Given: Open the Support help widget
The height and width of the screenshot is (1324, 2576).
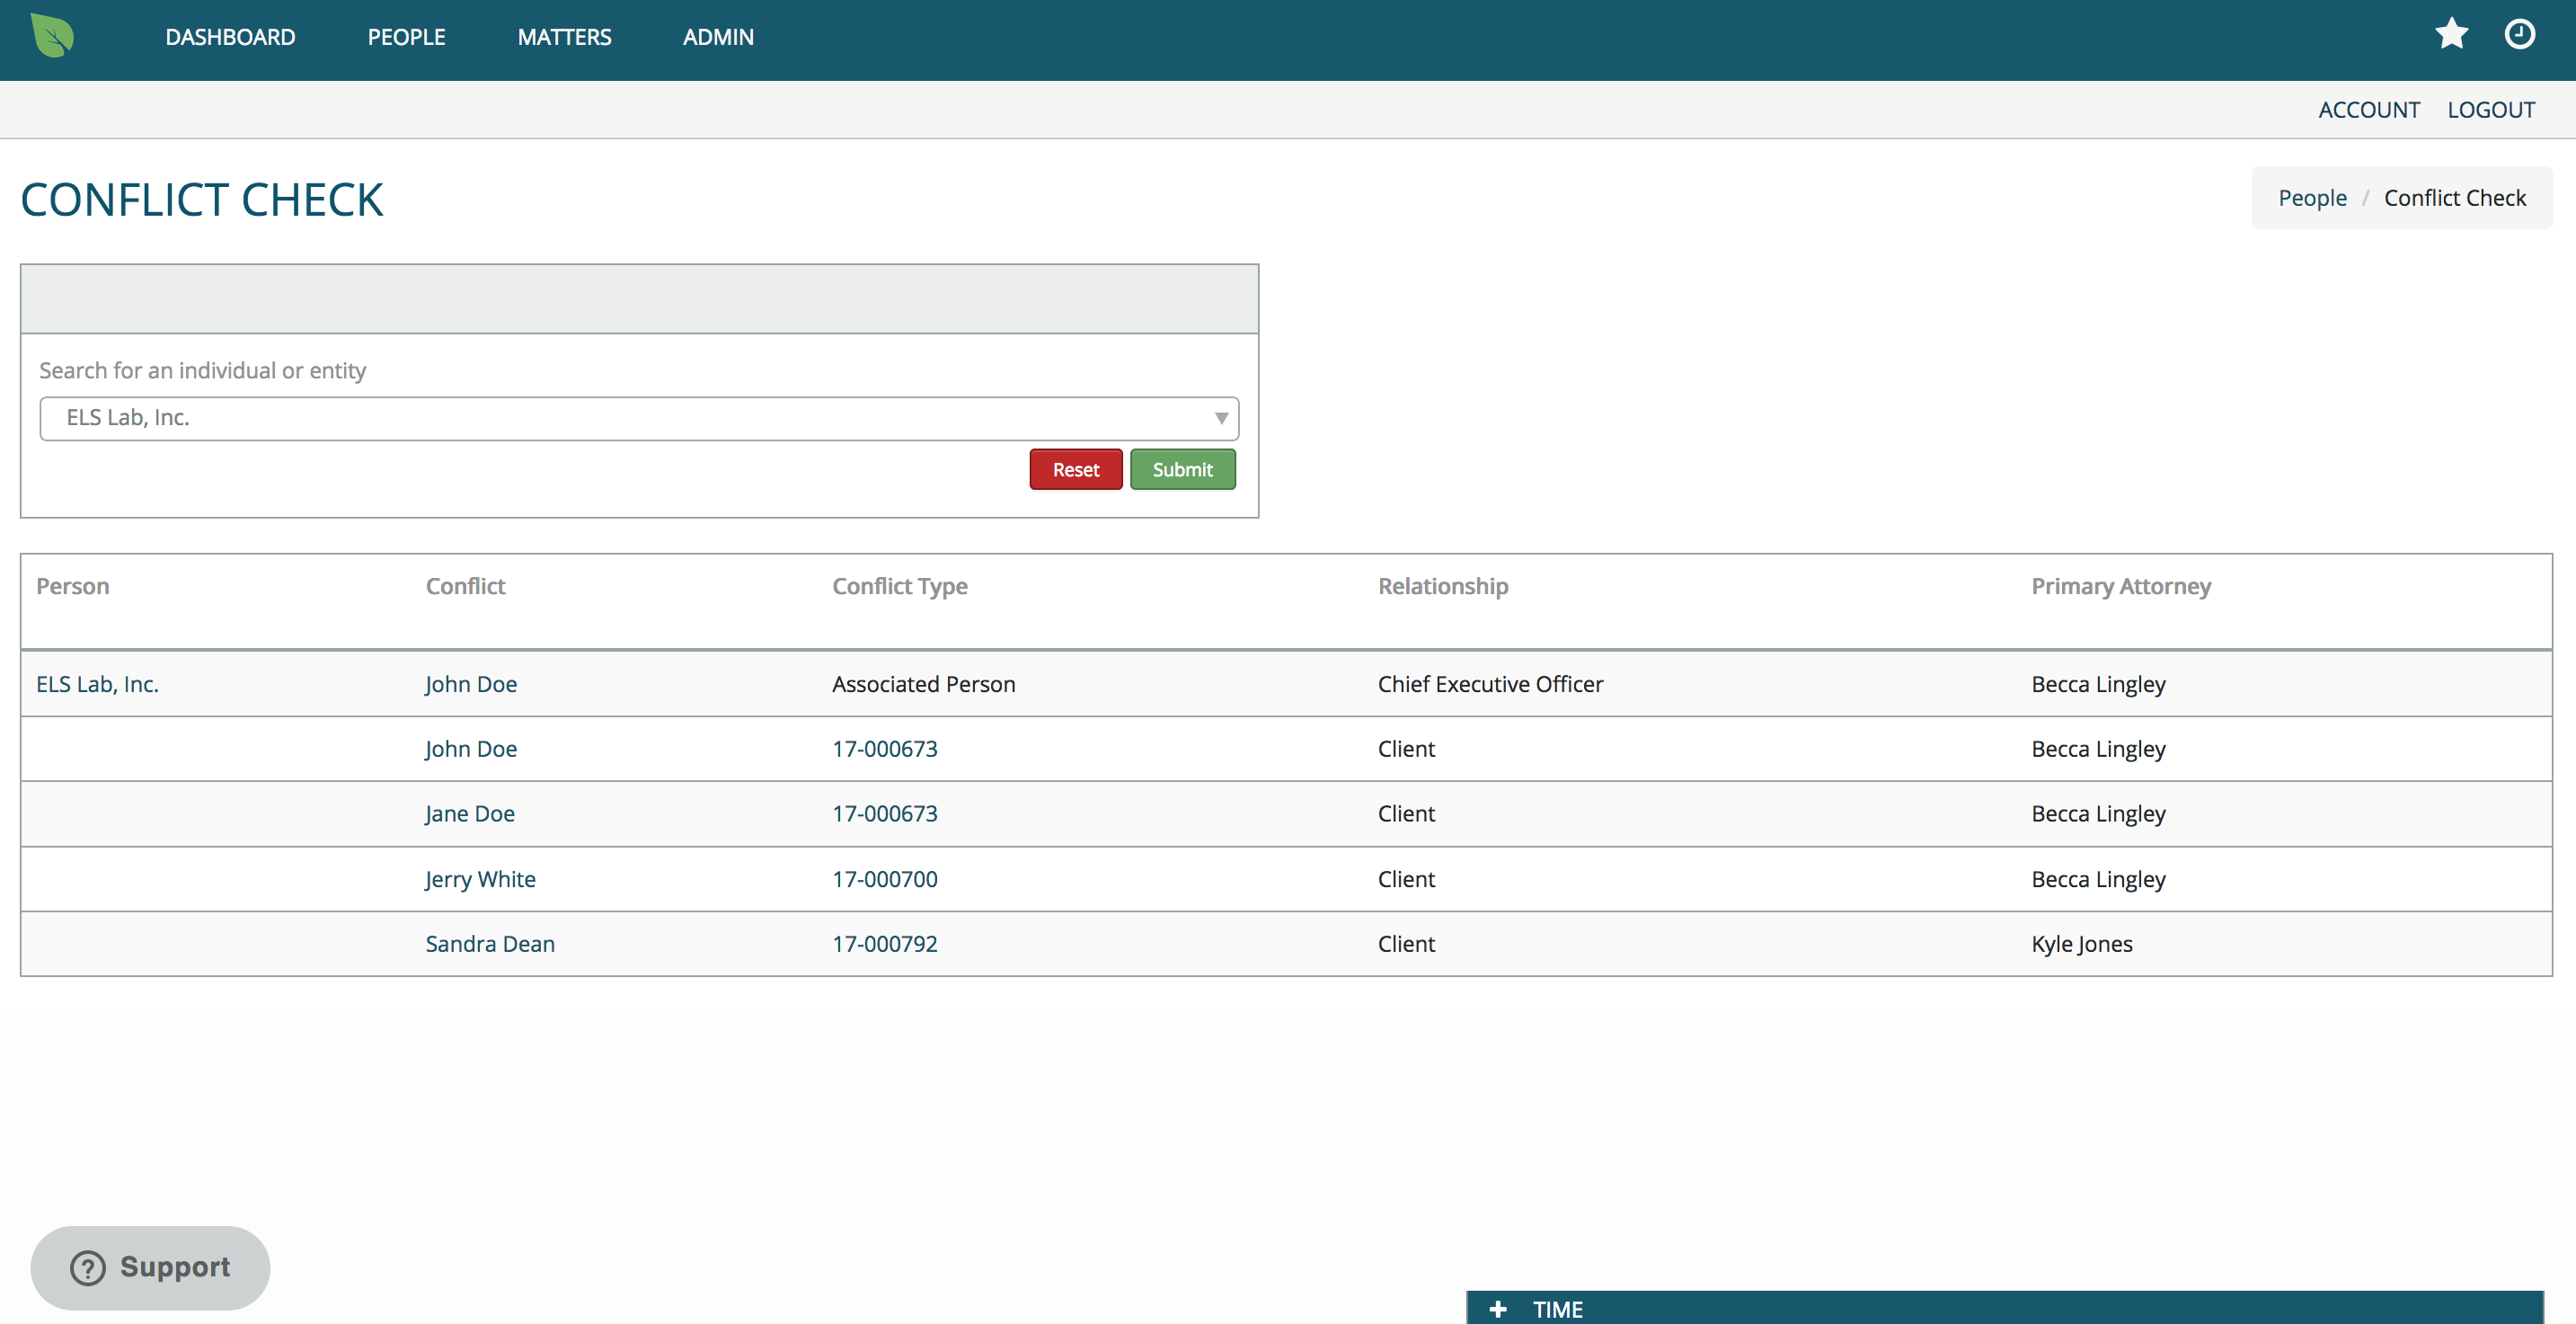Looking at the screenshot, I should click(x=151, y=1267).
